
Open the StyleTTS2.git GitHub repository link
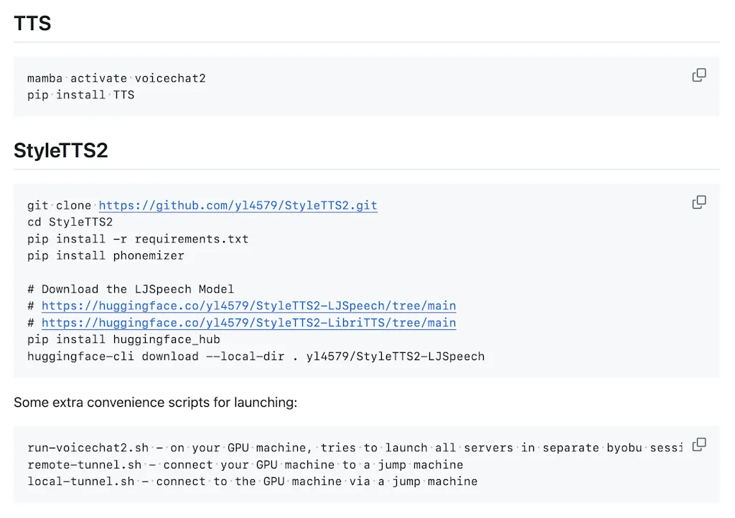(x=238, y=206)
